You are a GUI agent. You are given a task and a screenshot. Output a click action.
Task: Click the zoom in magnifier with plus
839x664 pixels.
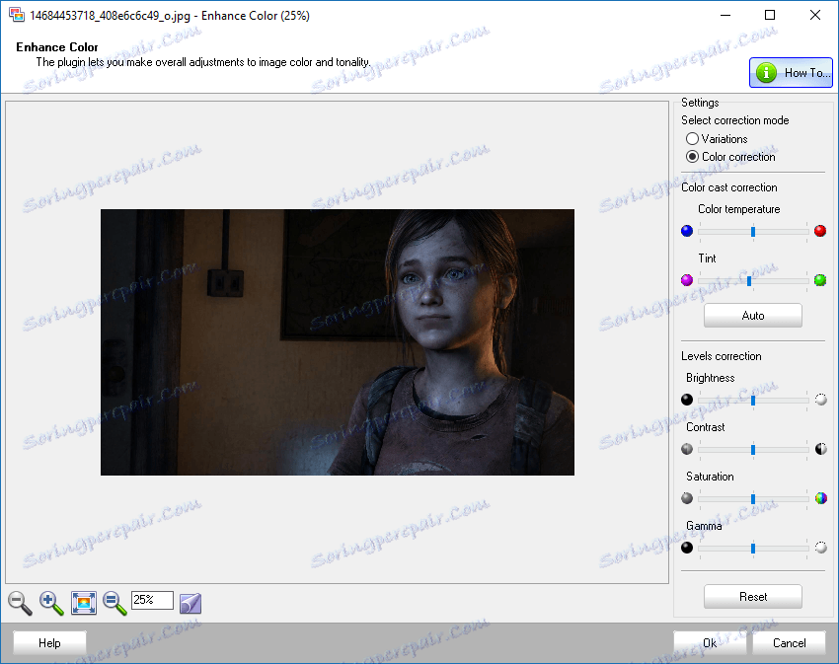pos(51,603)
